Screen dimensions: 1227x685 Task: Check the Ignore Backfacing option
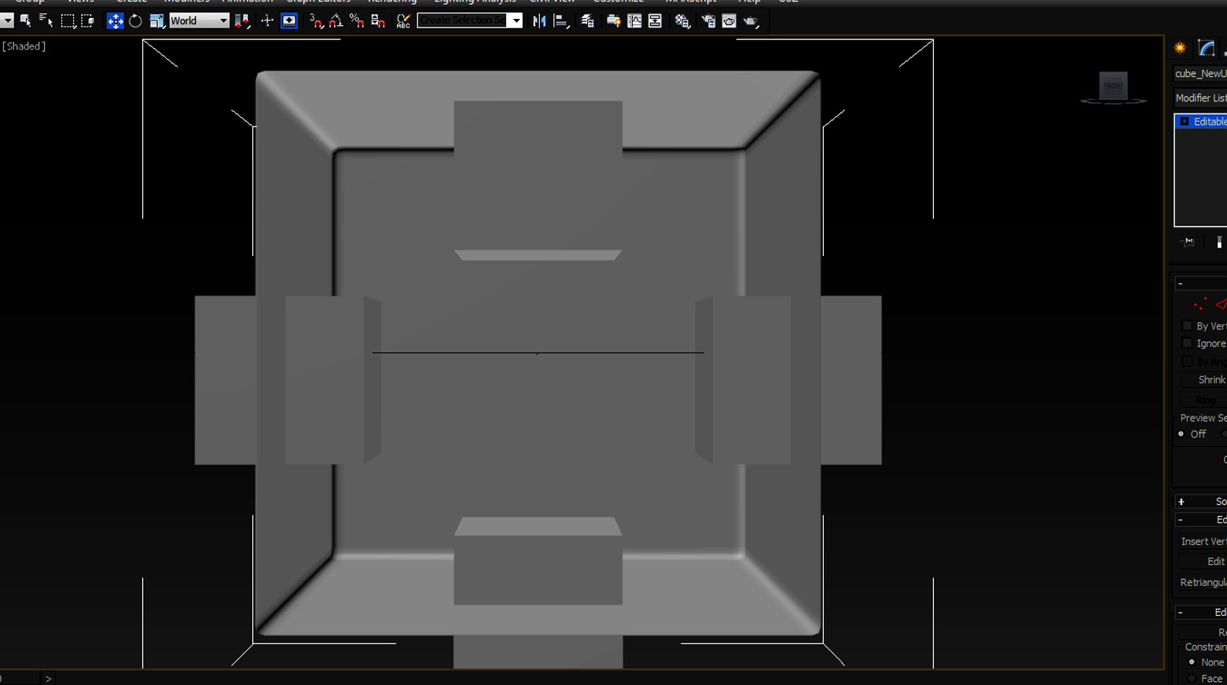pyautogui.click(x=1187, y=342)
